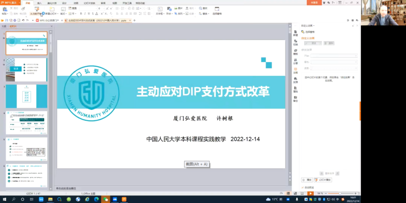Screen dimensions: 406x203
Task: Add a new document tab with plus button
Action: coord(134,20)
